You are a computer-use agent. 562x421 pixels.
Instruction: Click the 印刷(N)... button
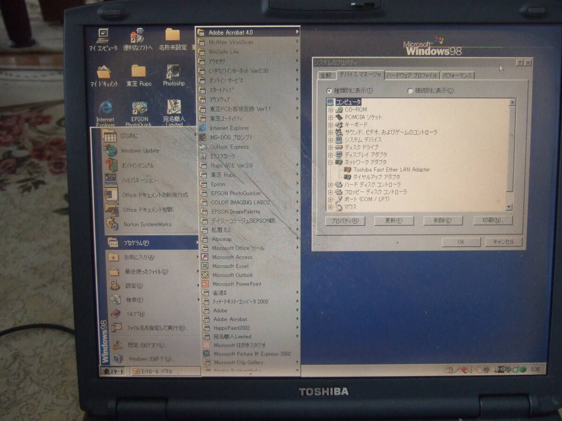[x=492, y=220]
